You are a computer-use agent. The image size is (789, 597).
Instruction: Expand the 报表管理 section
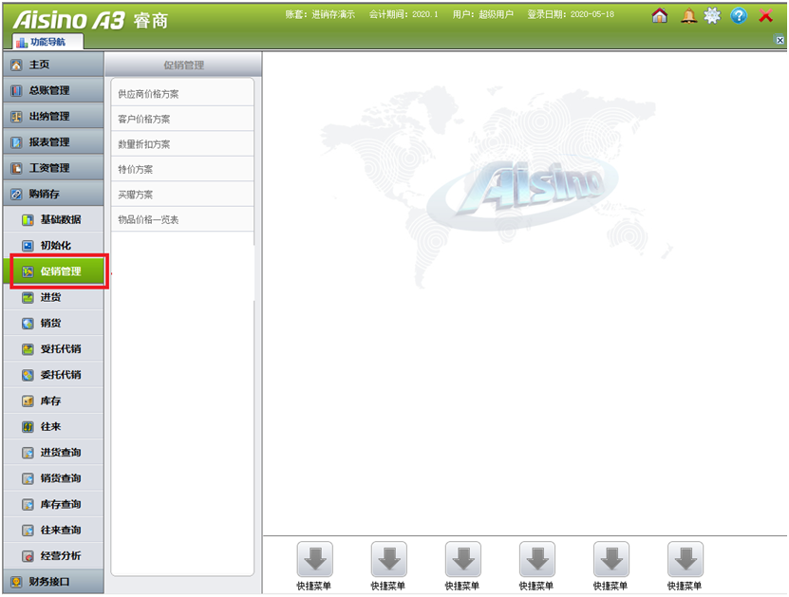(49, 141)
